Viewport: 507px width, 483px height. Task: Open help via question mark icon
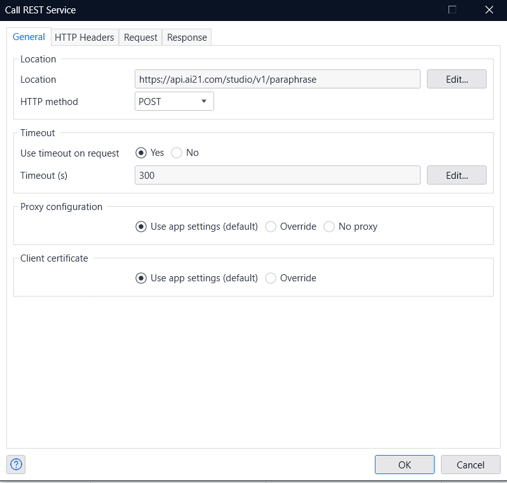(16, 464)
